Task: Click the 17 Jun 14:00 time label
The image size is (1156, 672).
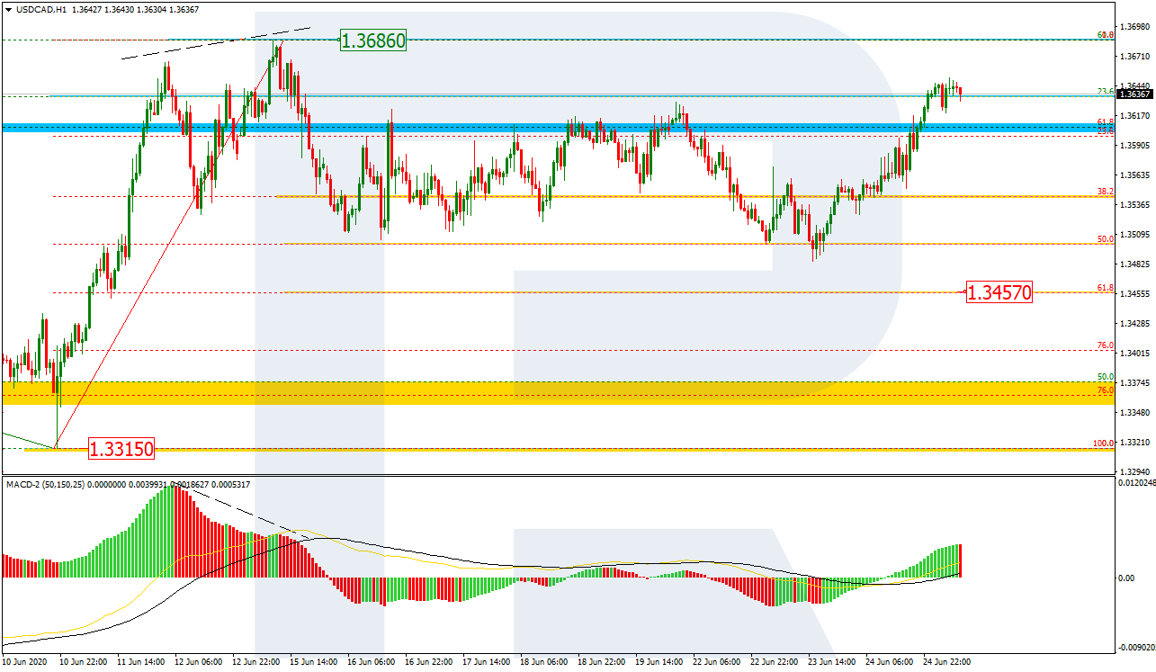Action: 486,661
